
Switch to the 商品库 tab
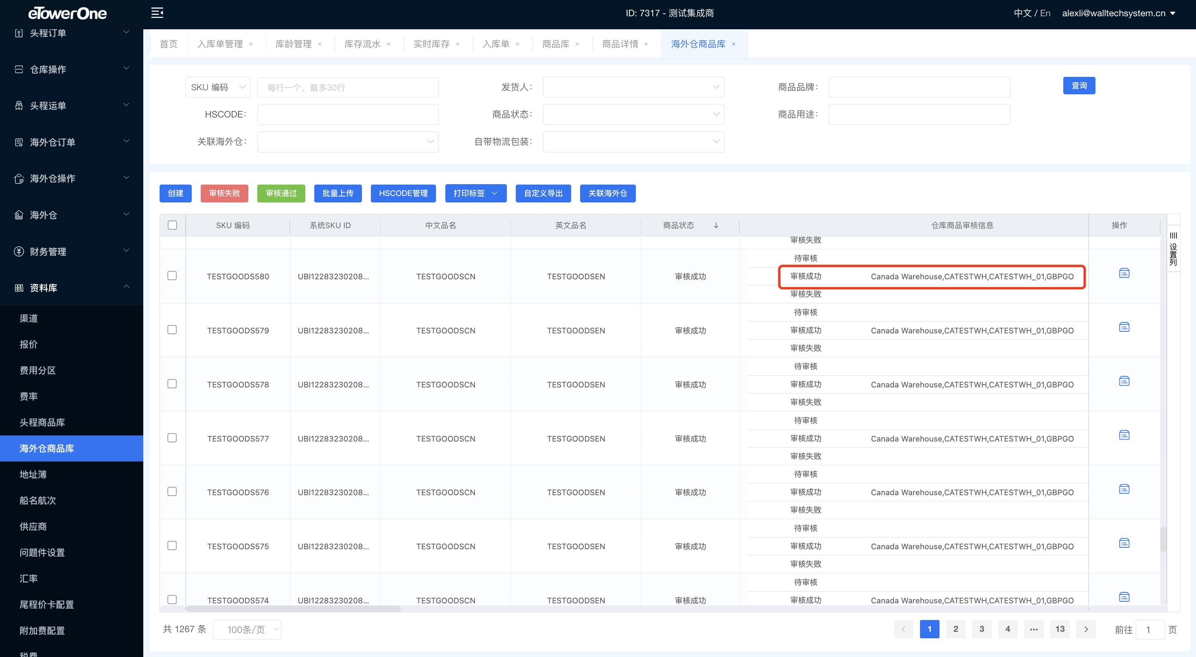click(555, 44)
